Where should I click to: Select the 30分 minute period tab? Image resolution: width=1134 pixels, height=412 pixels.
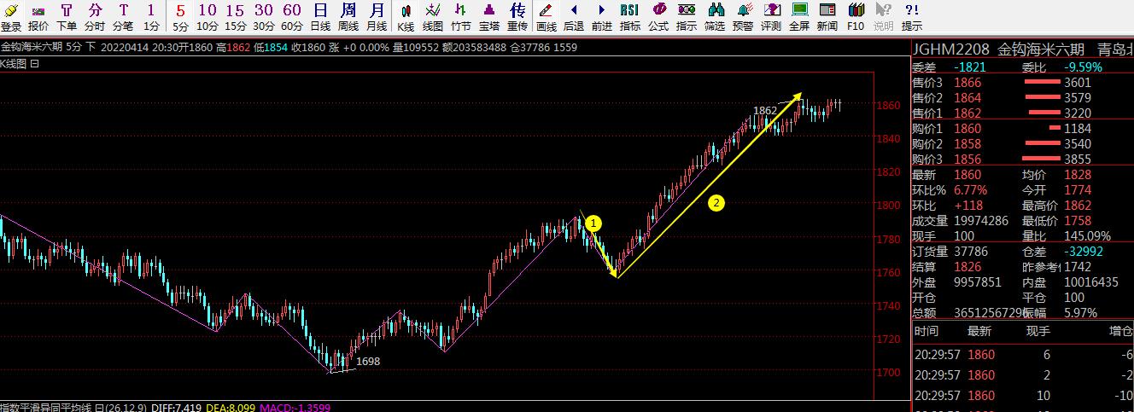[263, 16]
